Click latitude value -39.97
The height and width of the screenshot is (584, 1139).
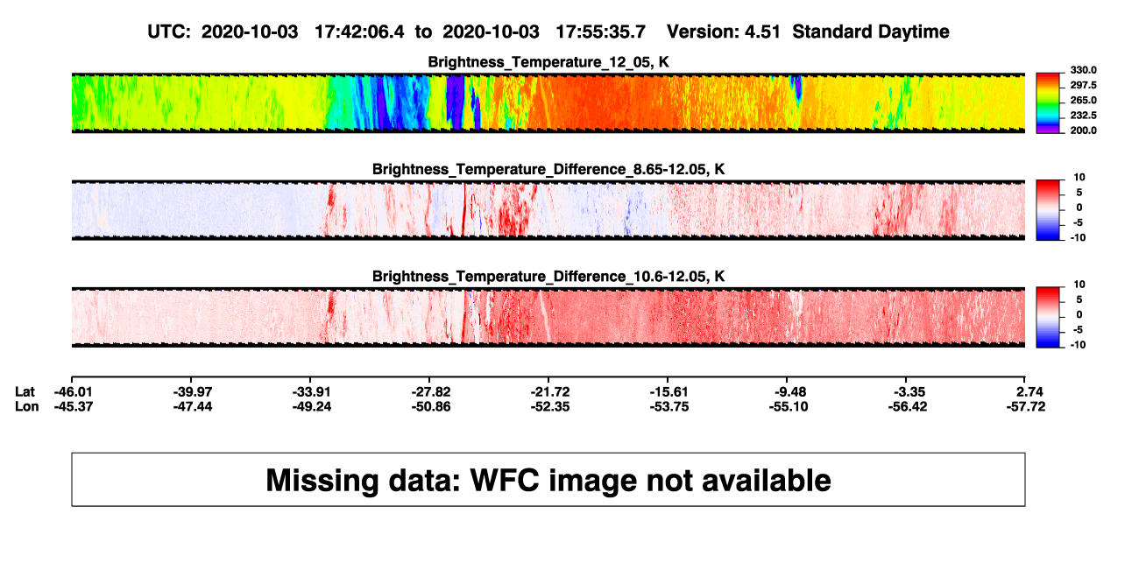[191, 391]
